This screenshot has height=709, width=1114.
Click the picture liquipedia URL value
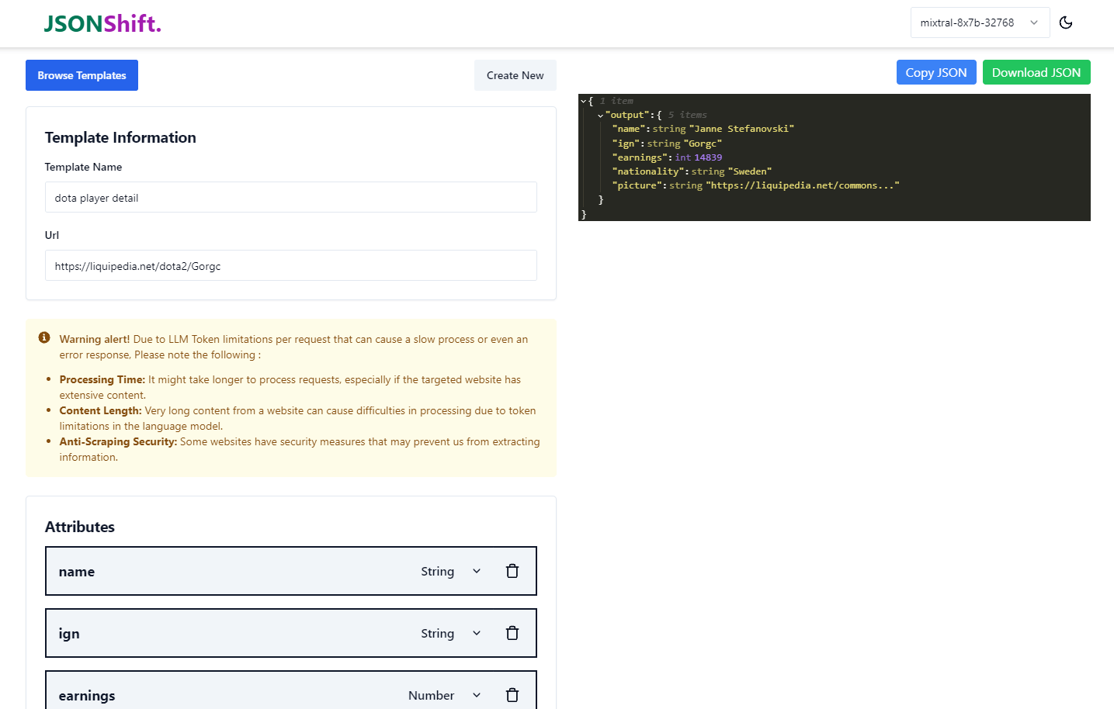(x=803, y=185)
